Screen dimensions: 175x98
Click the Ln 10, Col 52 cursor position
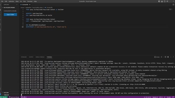147,97
